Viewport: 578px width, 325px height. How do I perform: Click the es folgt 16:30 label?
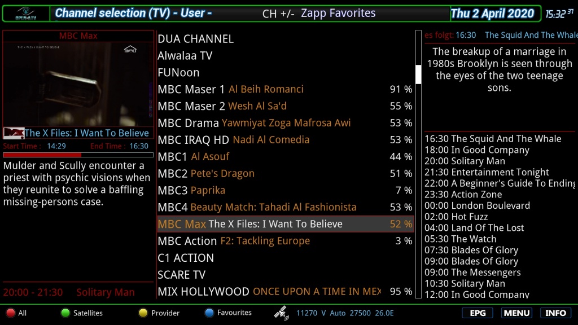pyautogui.click(x=450, y=35)
